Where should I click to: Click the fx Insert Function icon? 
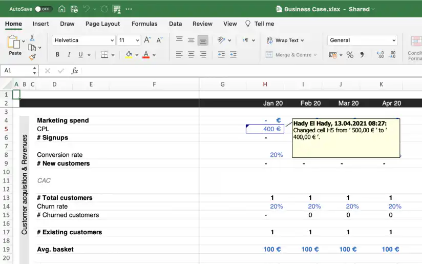pos(75,71)
